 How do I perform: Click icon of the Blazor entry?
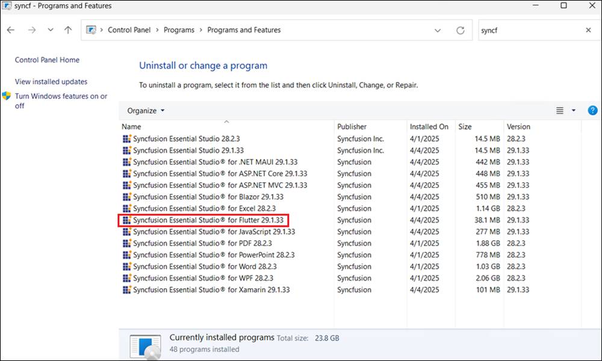[x=126, y=197]
